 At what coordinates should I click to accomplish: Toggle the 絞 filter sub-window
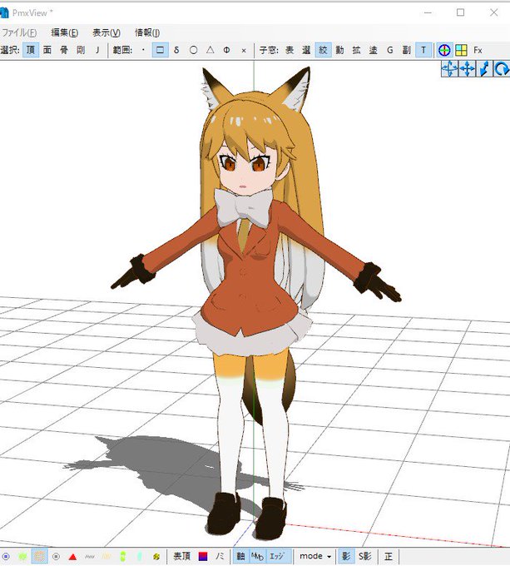(323, 50)
